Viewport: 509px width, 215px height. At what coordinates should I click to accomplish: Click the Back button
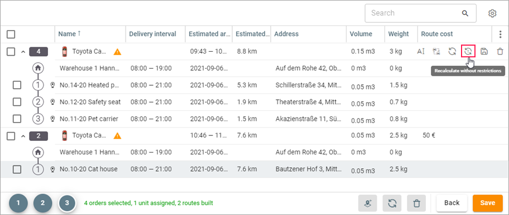[452, 203]
